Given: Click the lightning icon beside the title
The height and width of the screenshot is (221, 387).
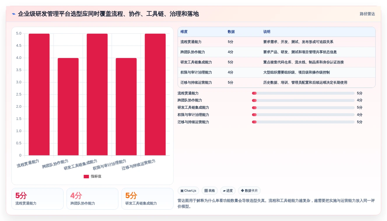Looking at the screenshot, I should point(14,14).
